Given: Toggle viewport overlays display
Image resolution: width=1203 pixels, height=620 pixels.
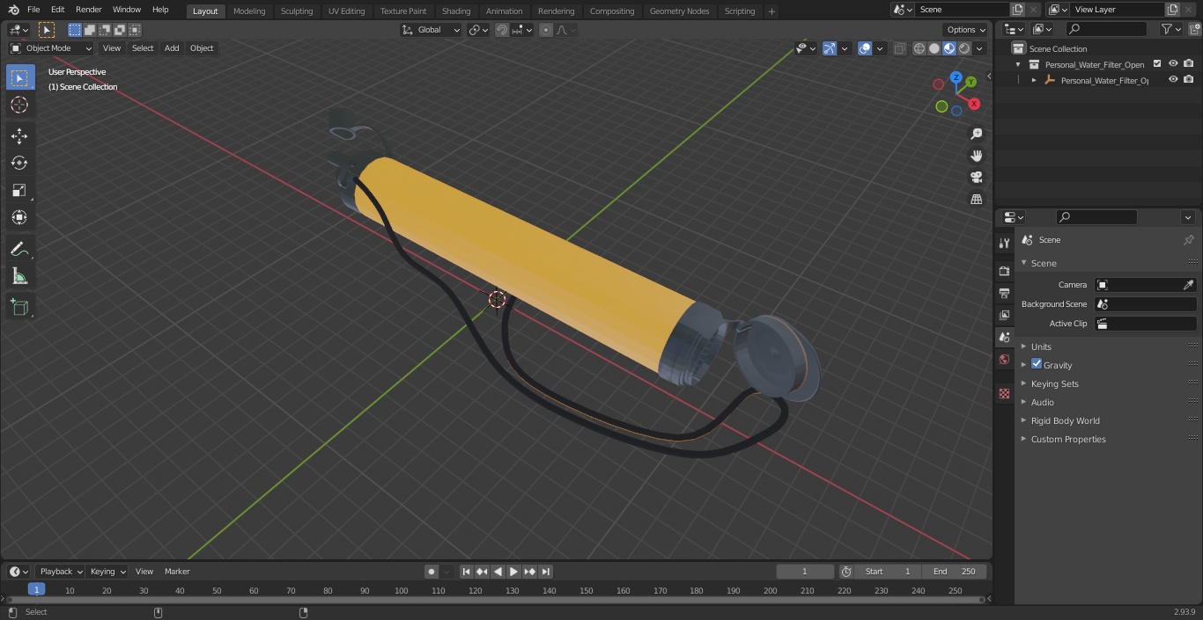Looking at the screenshot, I should tap(865, 48).
